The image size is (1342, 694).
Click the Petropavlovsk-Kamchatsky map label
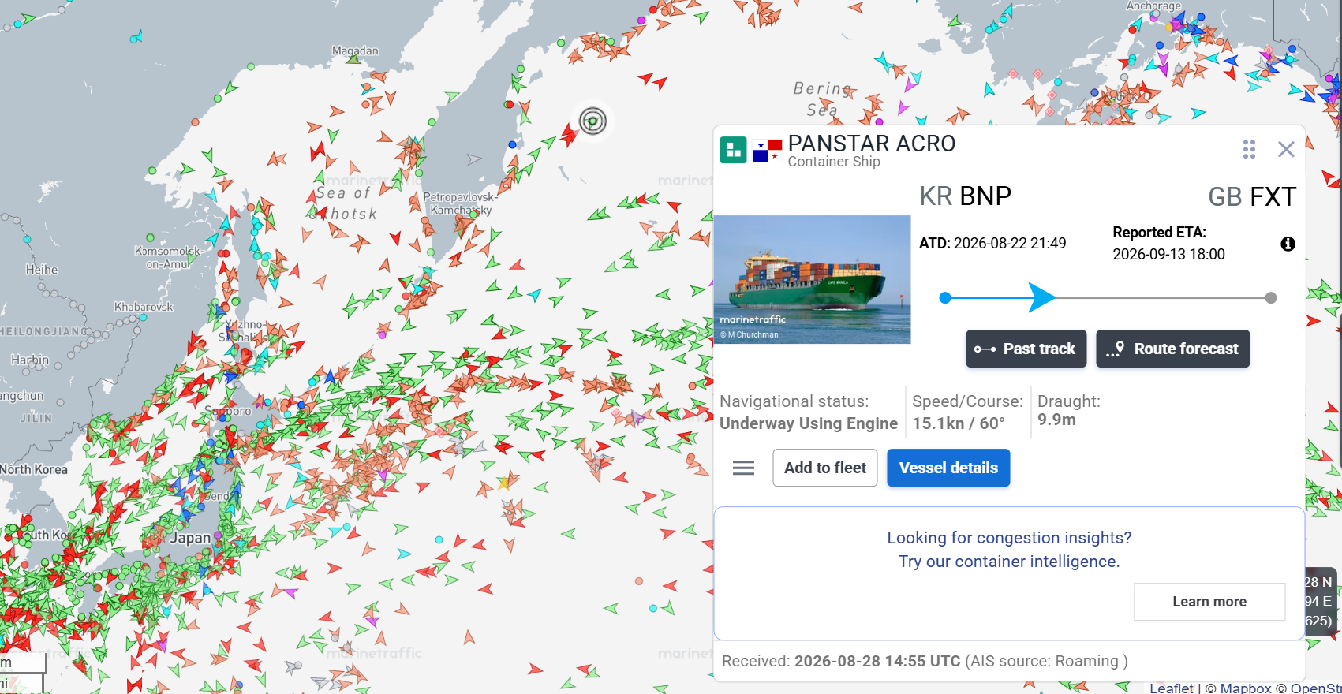pos(460,203)
